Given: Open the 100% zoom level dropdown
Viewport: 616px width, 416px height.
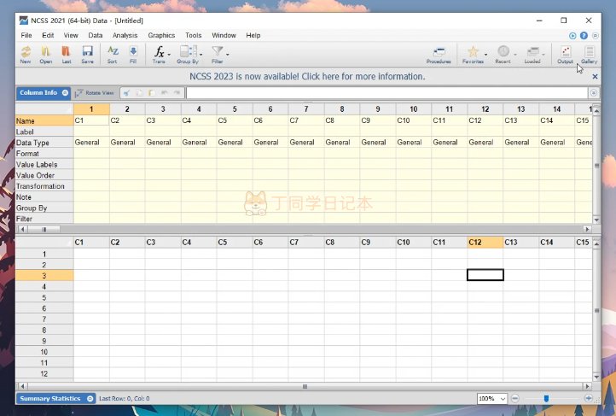Looking at the screenshot, I should tap(503, 399).
